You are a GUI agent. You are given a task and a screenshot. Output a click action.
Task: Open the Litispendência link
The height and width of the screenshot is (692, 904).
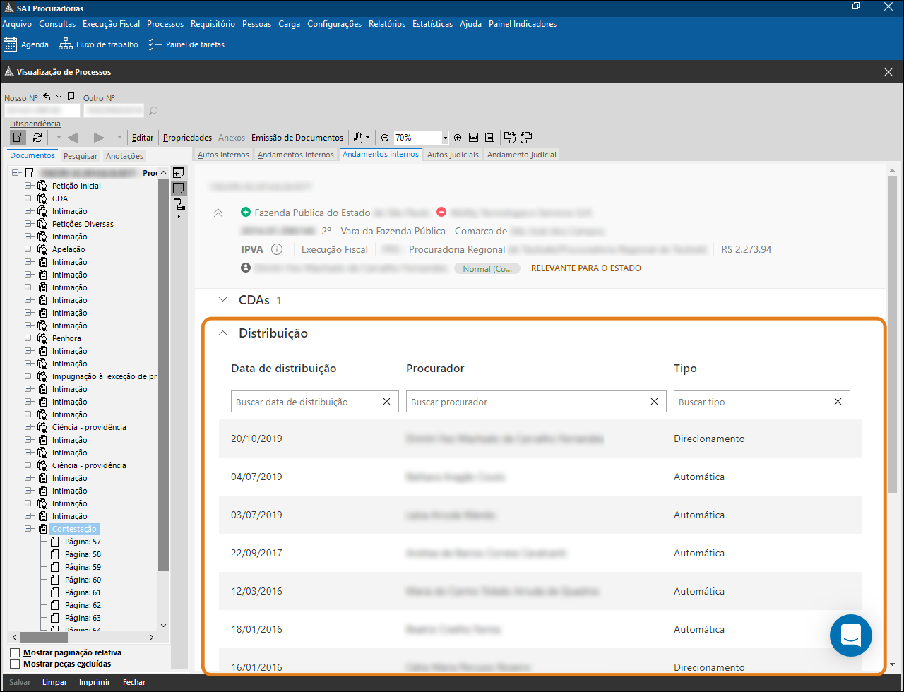coord(35,124)
